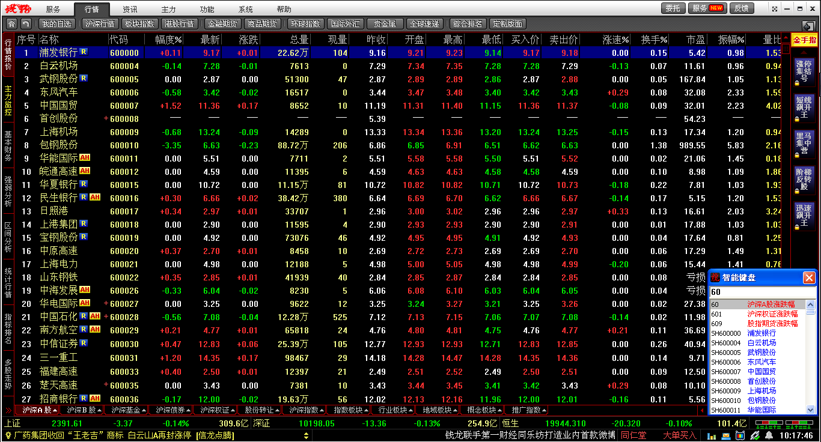Select the 指标排名 left sidebar tab
This screenshot has width=821, height=442.
[8, 328]
